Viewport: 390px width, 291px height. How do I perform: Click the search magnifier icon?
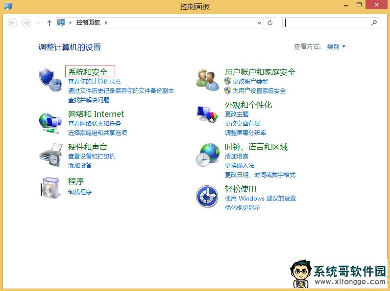point(374,23)
